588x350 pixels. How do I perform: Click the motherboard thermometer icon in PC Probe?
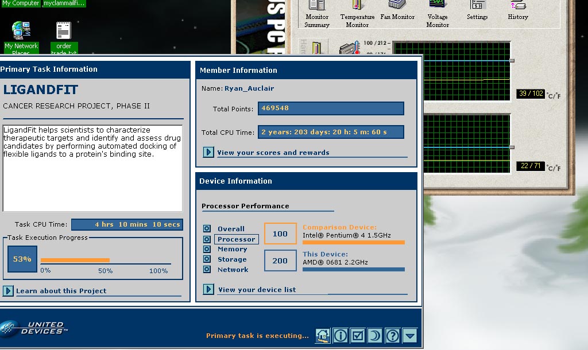point(350,48)
